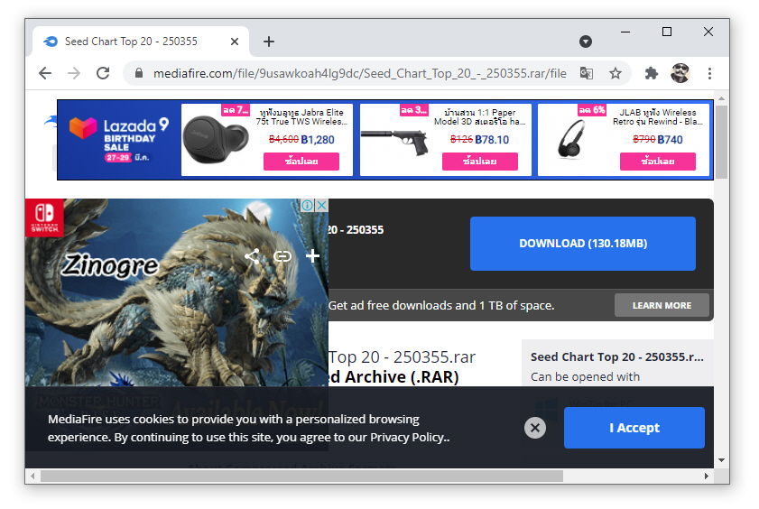Click the Nintendo Switch logo
The image size is (759, 509).
pyautogui.click(x=44, y=217)
